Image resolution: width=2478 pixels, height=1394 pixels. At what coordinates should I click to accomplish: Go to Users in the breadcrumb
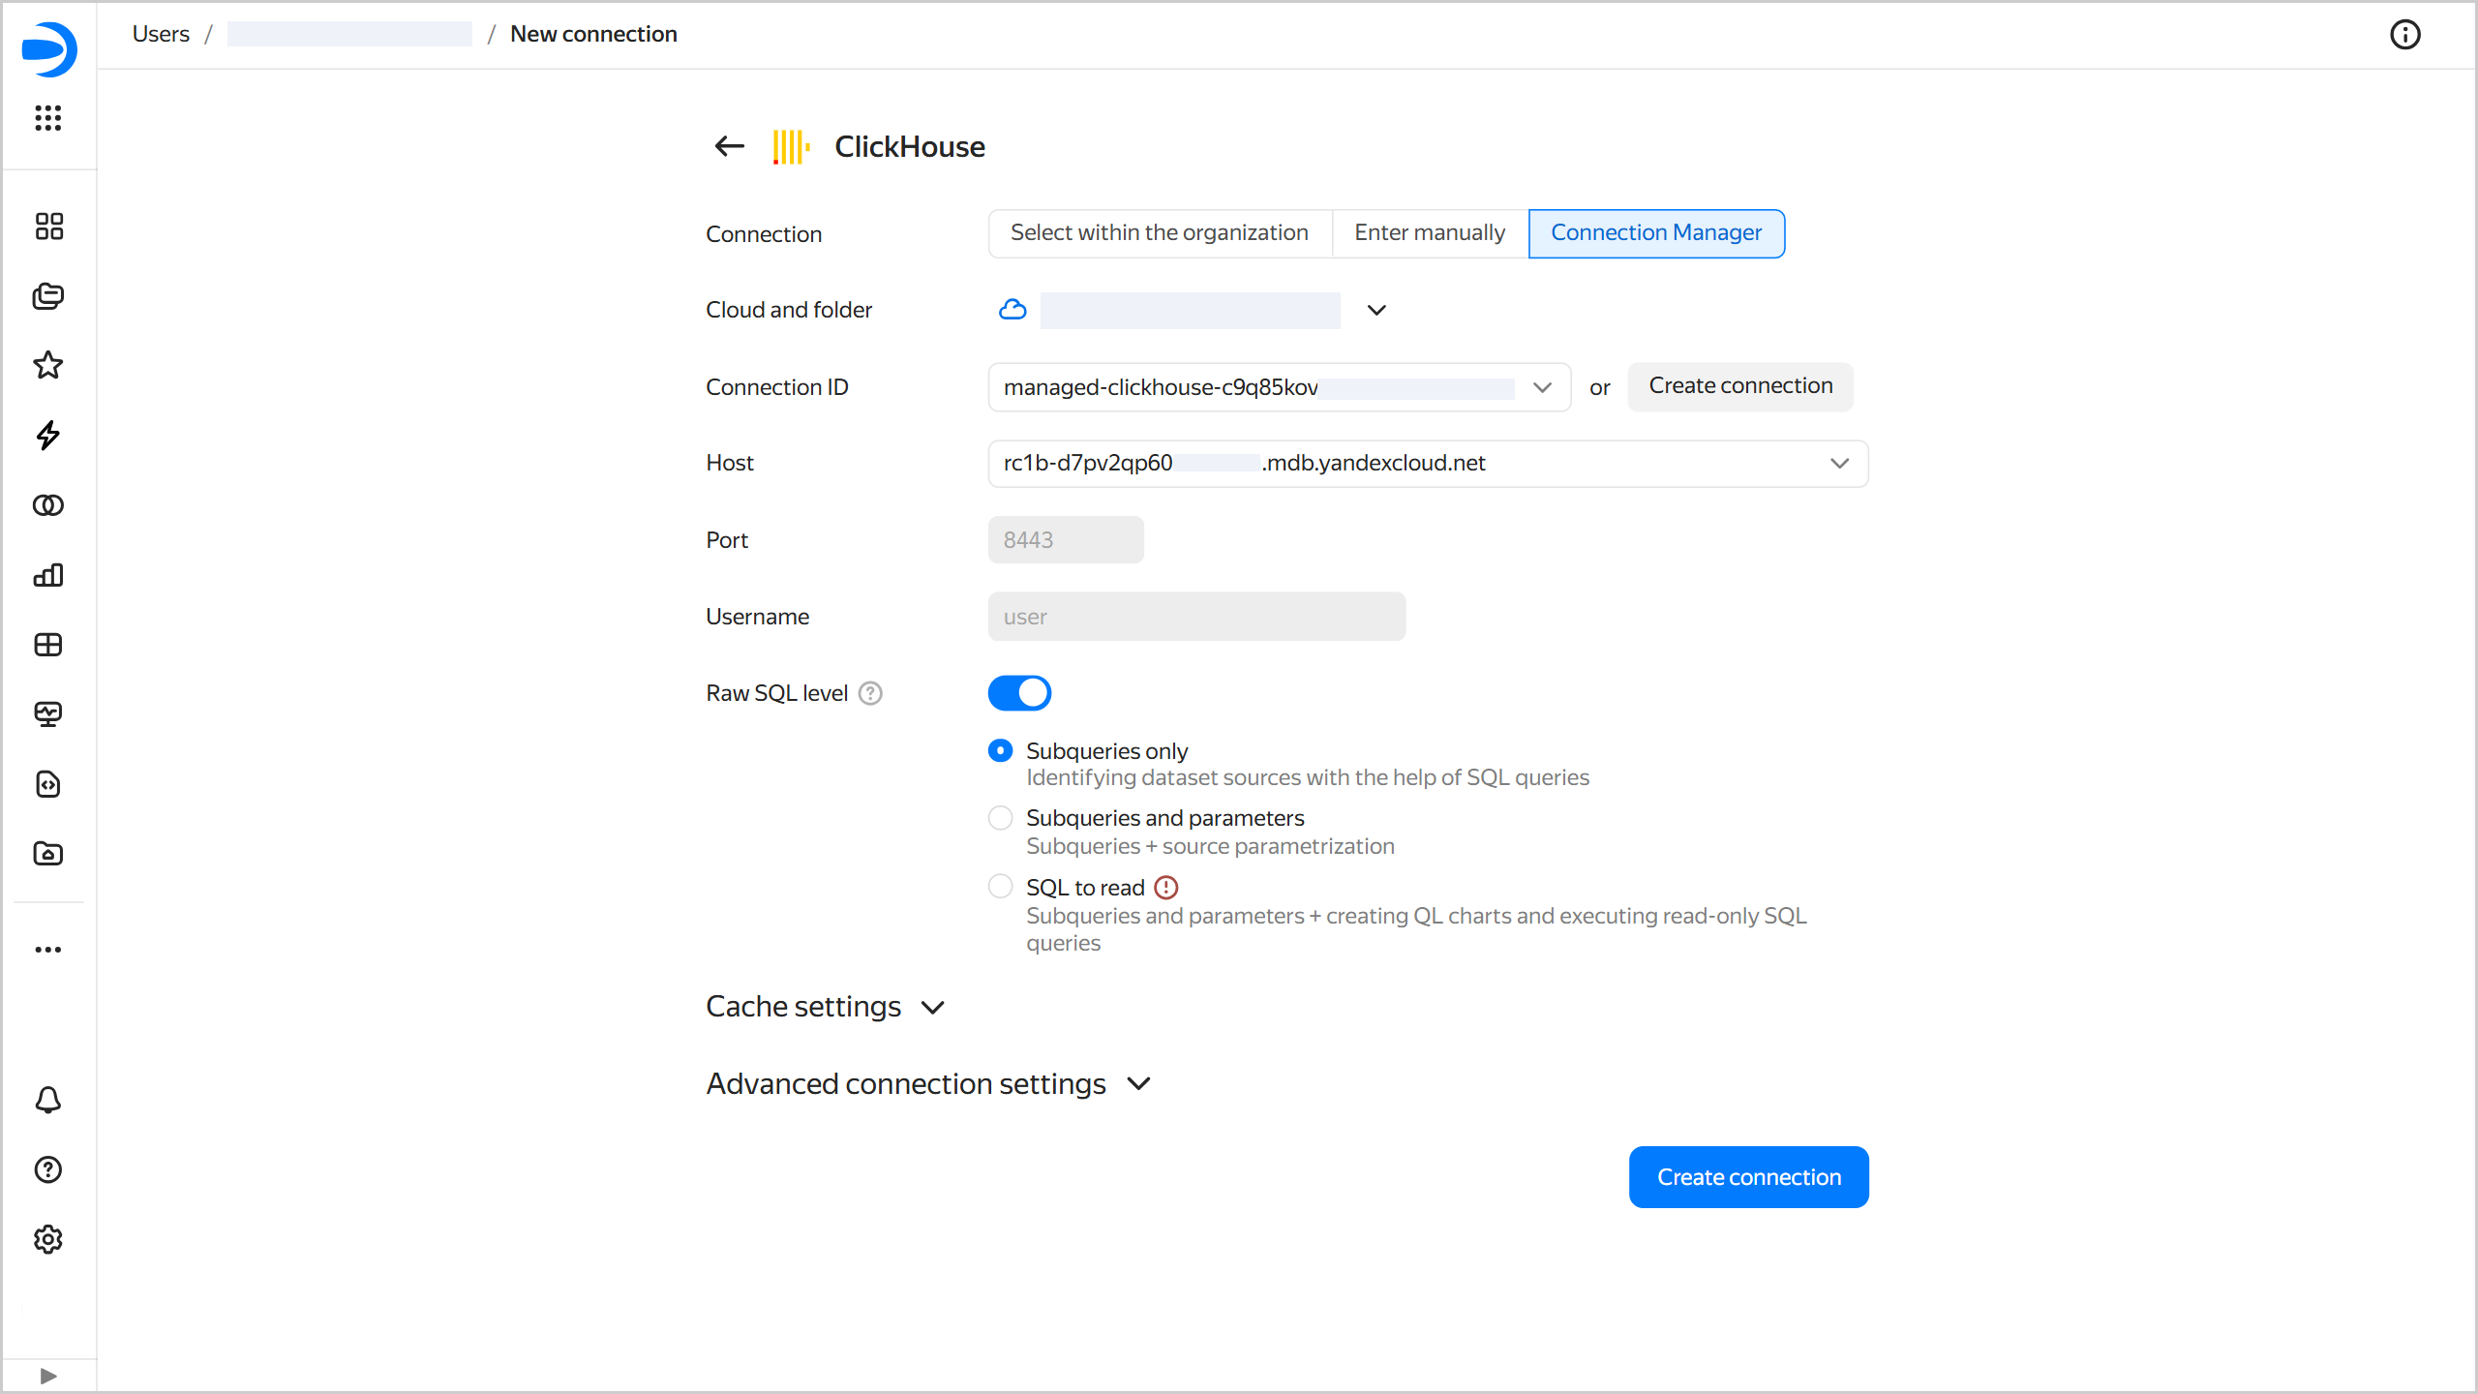(161, 34)
